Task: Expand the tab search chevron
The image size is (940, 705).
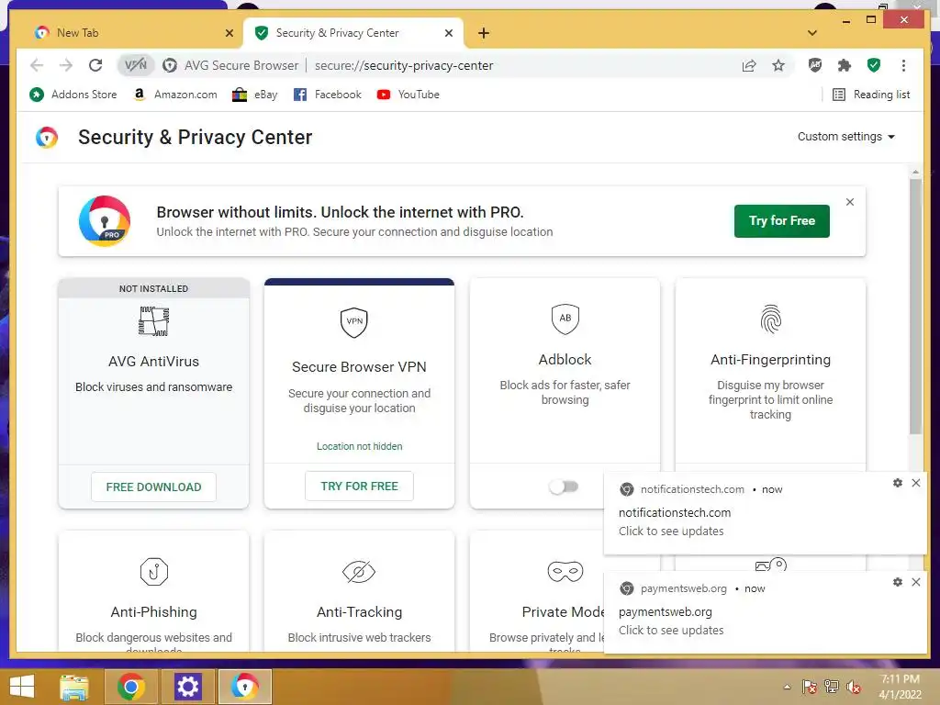Action: pyautogui.click(x=812, y=33)
